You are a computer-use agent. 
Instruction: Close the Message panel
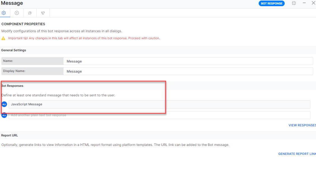point(313,3)
